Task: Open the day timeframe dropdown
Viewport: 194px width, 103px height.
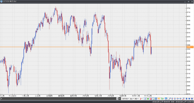Action: pyautogui.click(x=132, y=99)
